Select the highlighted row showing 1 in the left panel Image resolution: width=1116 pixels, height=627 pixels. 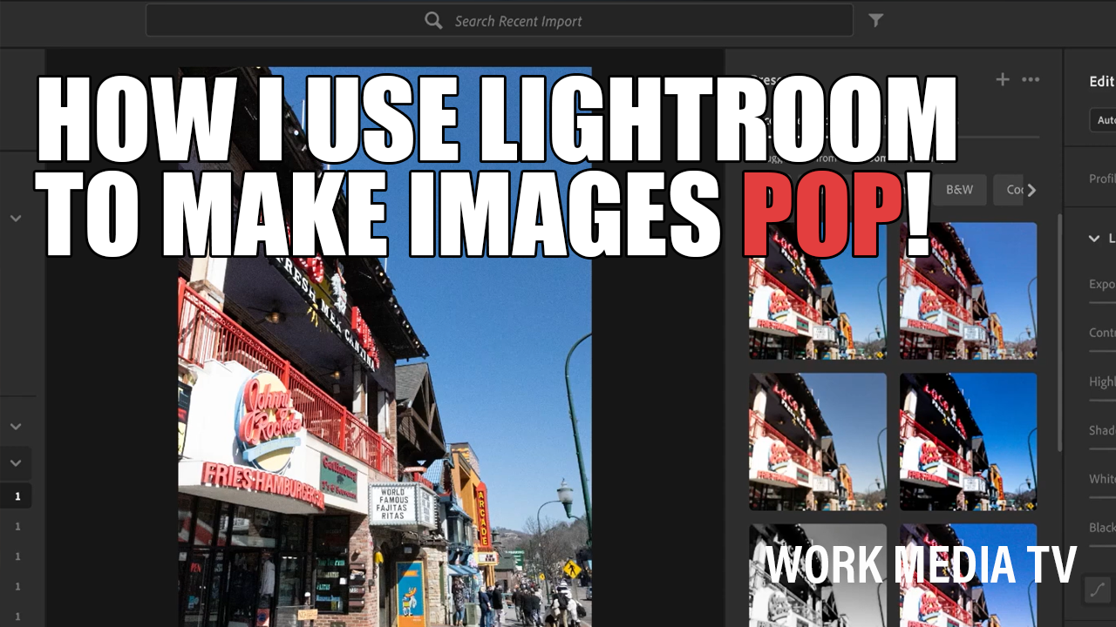tap(16, 496)
